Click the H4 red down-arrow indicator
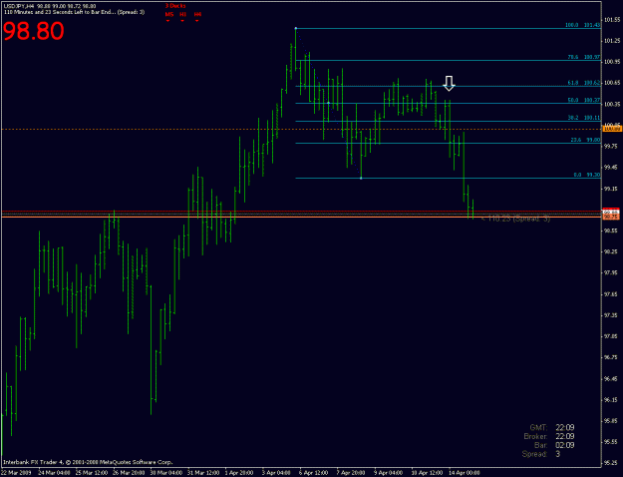Viewport: 623px width, 477px height. pos(197,20)
